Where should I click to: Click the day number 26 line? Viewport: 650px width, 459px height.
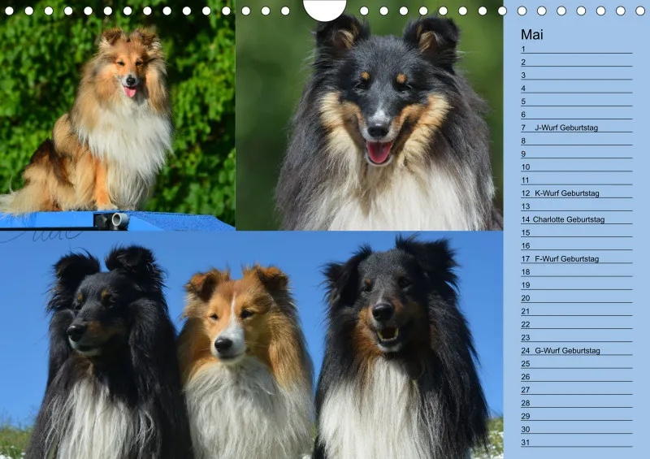pos(576,377)
